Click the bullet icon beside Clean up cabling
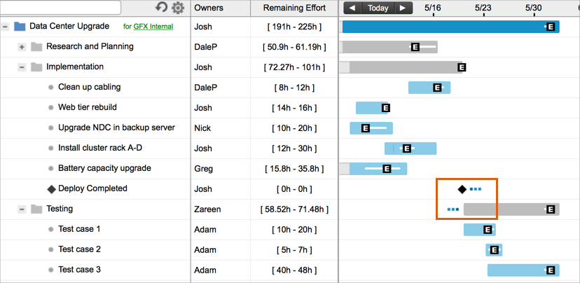The width and height of the screenshot is (580, 283). 51,88
